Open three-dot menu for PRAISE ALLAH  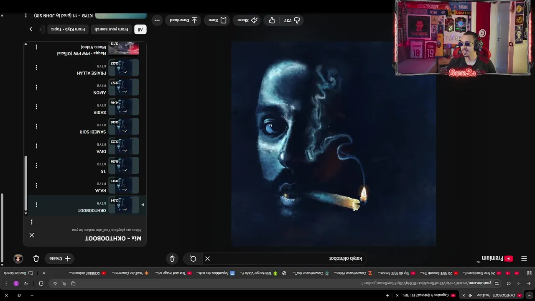pyautogui.click(x=36, y=67)
